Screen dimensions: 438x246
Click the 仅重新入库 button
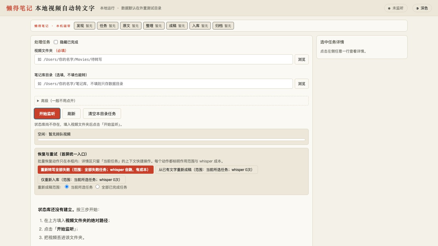82,180
